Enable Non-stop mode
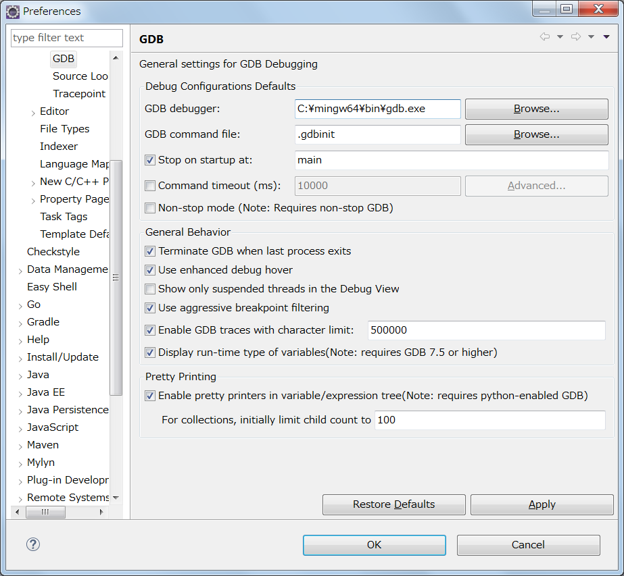Screen dimensions: 624x576 pyautogui.click(x=149, y=208)
